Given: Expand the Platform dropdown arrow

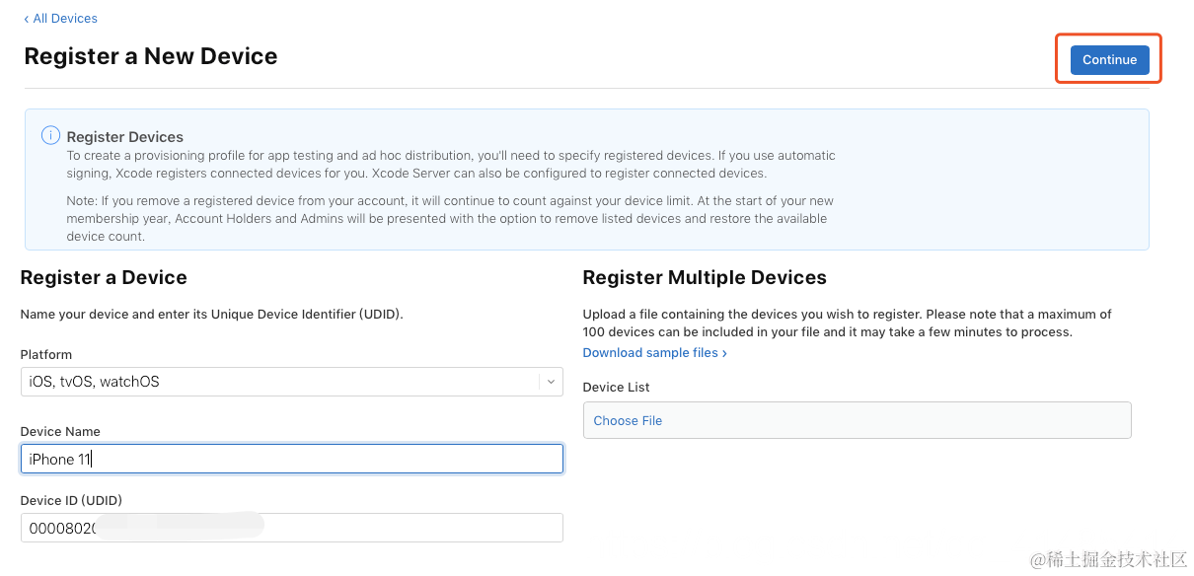Looking at the screenshot, I should coord(551,382).
